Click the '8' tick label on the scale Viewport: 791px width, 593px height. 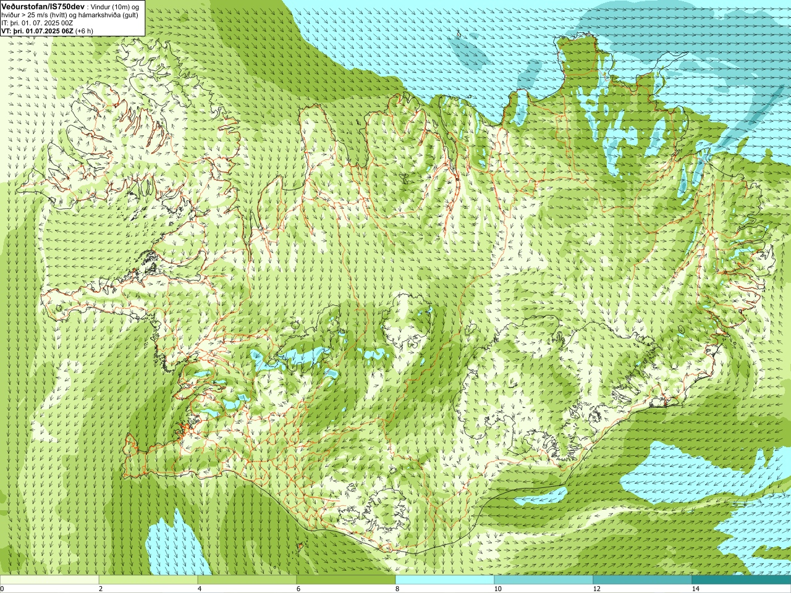397,589
